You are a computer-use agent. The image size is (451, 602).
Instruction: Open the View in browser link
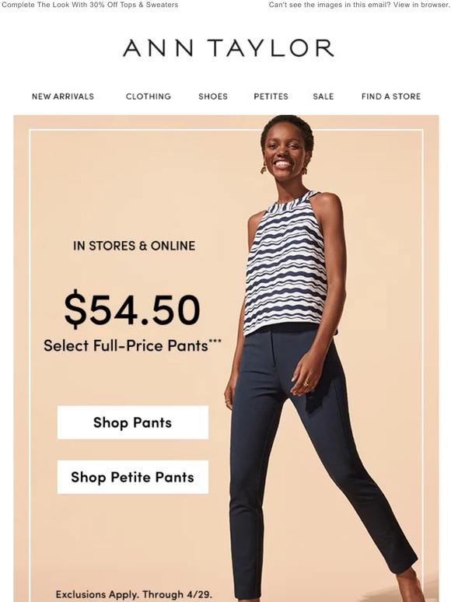[x=421, y=5]
